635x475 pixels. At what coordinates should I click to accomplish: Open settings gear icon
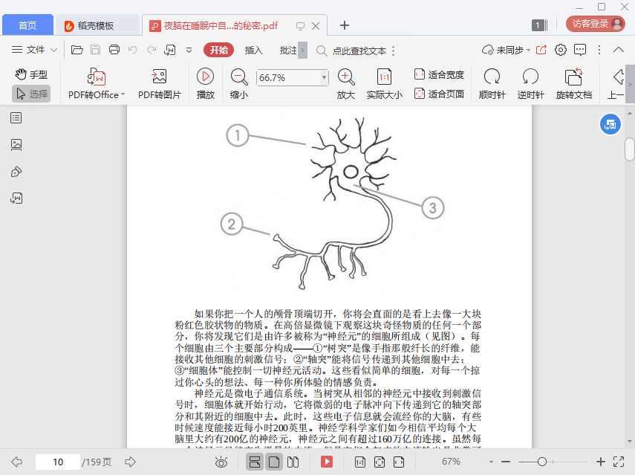[x=561, y=50]
